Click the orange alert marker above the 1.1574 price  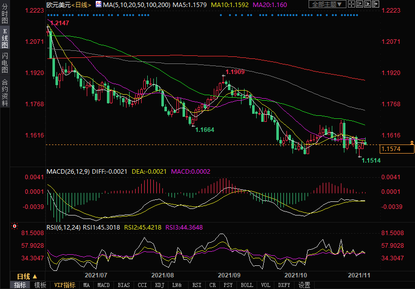coord(410,143)
